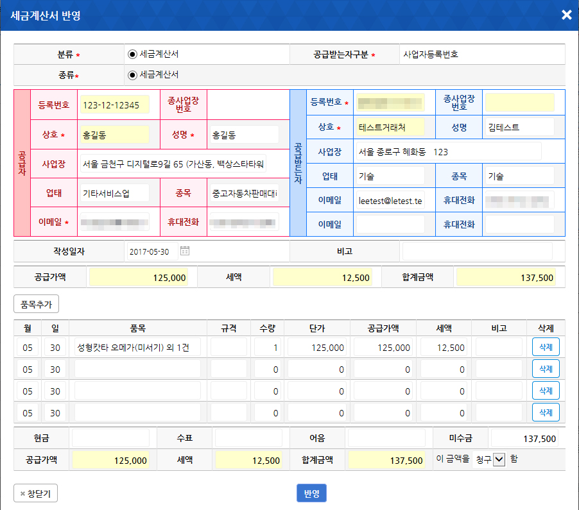Viewport: 579px width, 510px height.
Task: Click bottom 세액 field 12,500
Action: pyautogui.click(x=248, y=460)
